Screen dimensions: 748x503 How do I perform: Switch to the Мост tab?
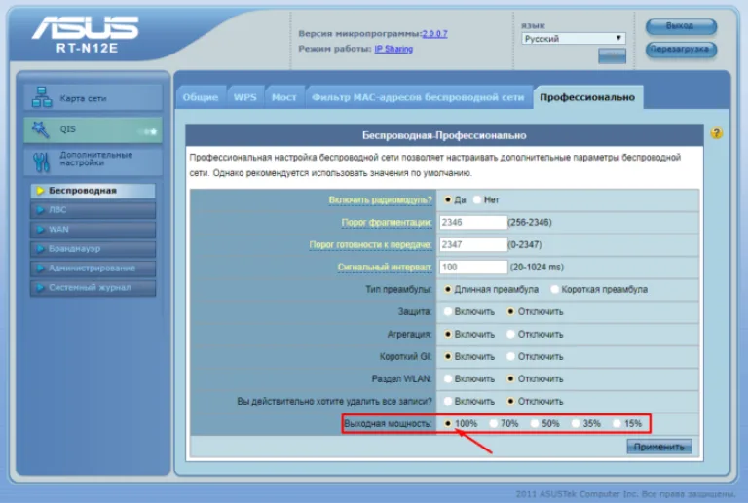(x=284, y=97)
